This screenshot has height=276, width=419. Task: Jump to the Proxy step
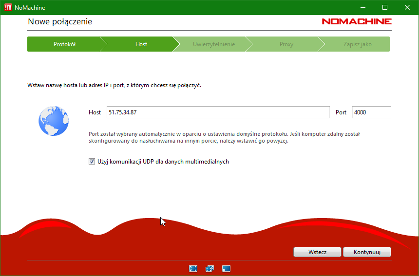tap(286, 44)
